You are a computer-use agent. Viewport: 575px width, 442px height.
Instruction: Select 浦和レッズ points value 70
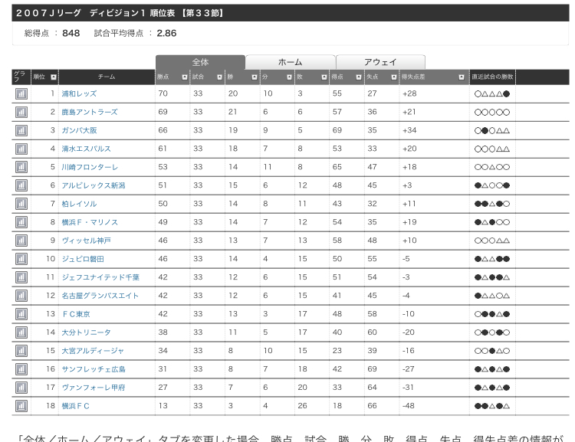click(163, 93)
